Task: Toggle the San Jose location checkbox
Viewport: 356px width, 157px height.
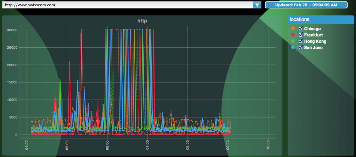Action: (x=300, y=48)
